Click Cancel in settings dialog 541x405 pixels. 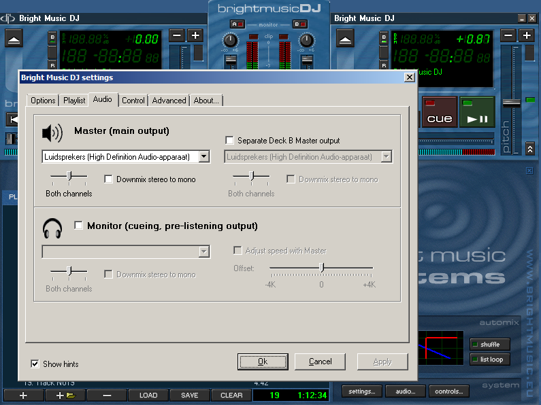321,362
